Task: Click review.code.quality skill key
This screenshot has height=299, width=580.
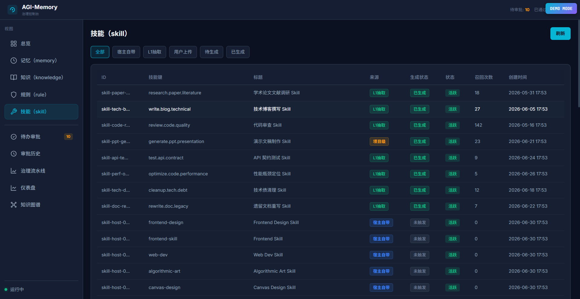Action: [x=169, y=125]
